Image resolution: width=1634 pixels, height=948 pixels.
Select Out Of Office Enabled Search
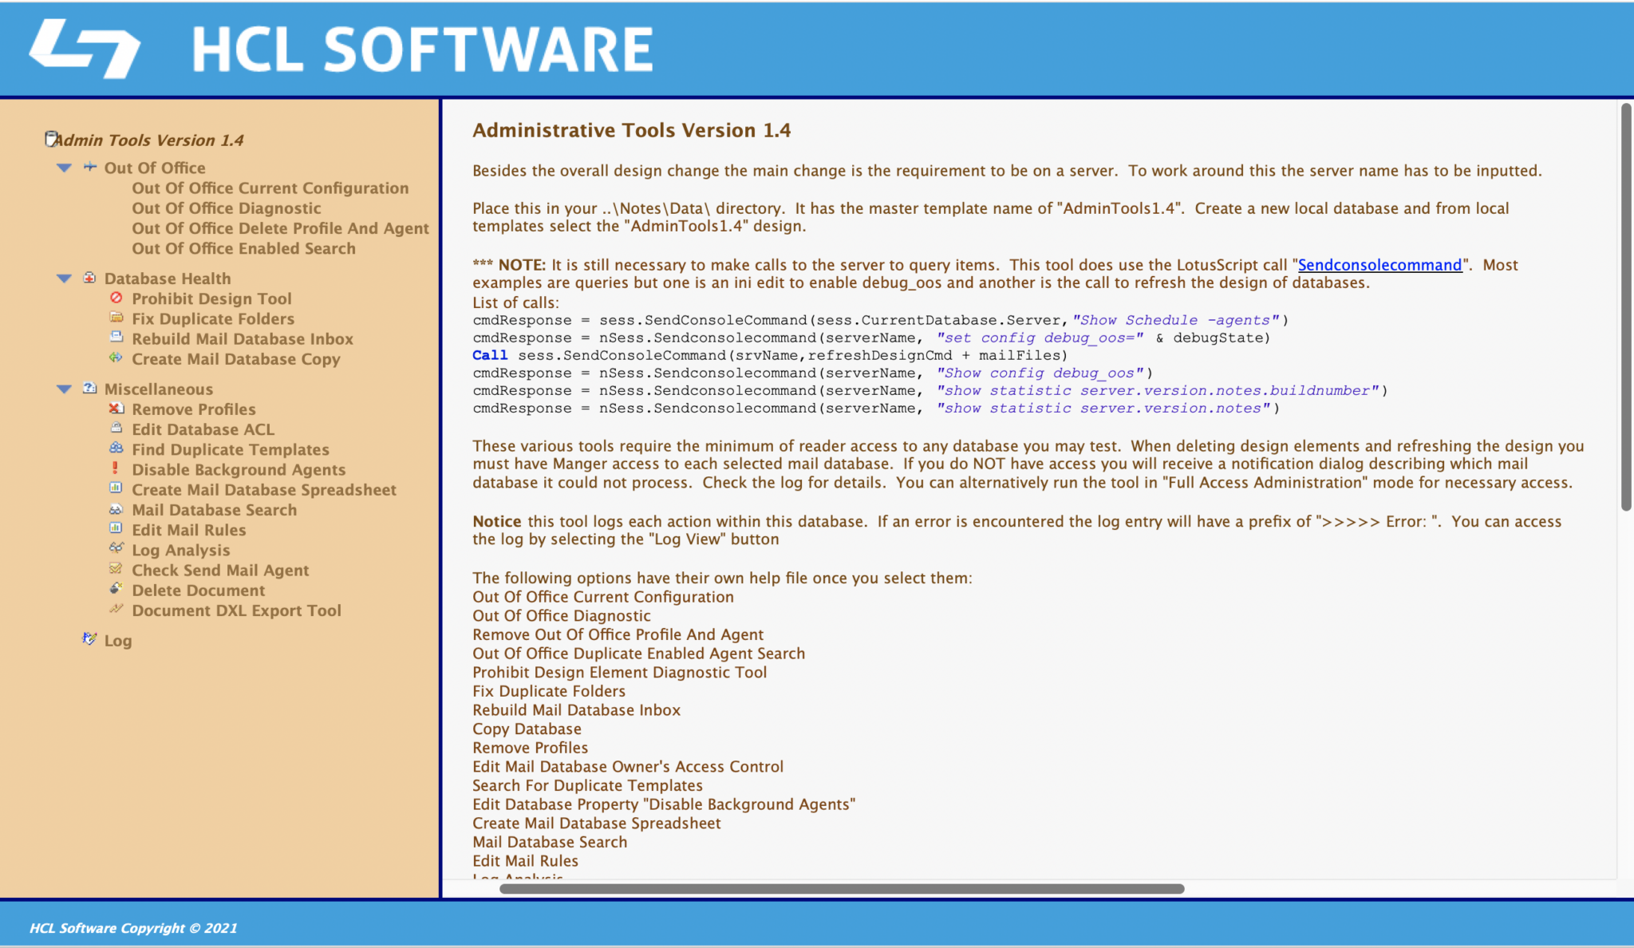coord(243,248)
